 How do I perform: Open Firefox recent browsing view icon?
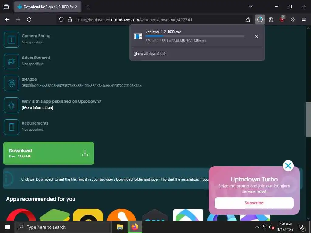6,7
